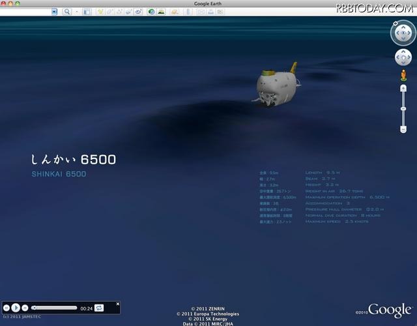Toggle the sidebar panel icon
The height and width of the screenshot is (326, 417).
(87, 12)
